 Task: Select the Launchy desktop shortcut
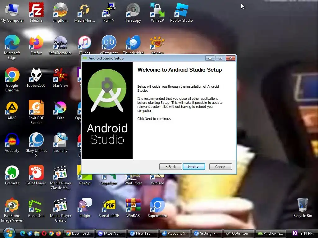tap(60, 143)
